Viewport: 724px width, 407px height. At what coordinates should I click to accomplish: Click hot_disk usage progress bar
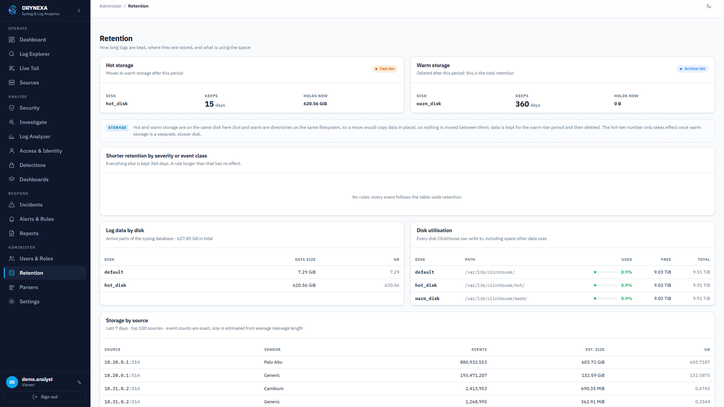606,285
